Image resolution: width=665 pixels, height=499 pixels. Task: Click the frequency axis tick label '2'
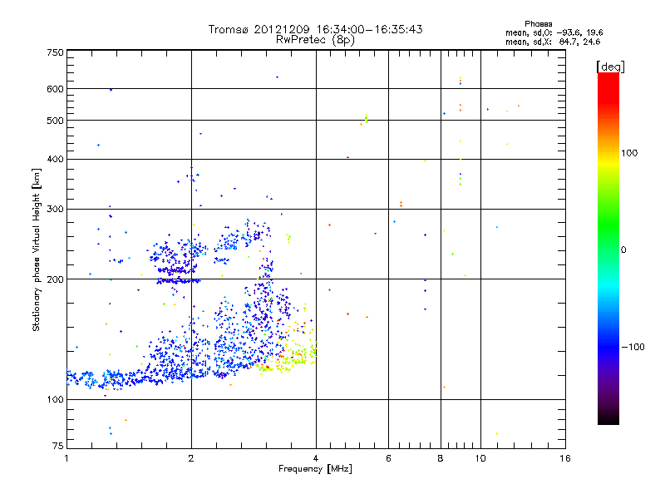coord(191,458)
